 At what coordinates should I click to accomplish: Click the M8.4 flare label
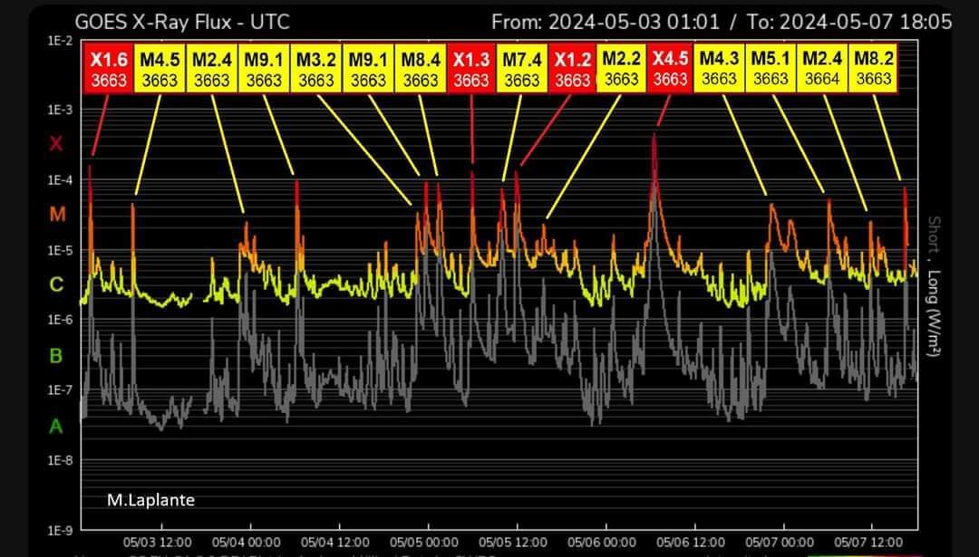tap(420, 69)
